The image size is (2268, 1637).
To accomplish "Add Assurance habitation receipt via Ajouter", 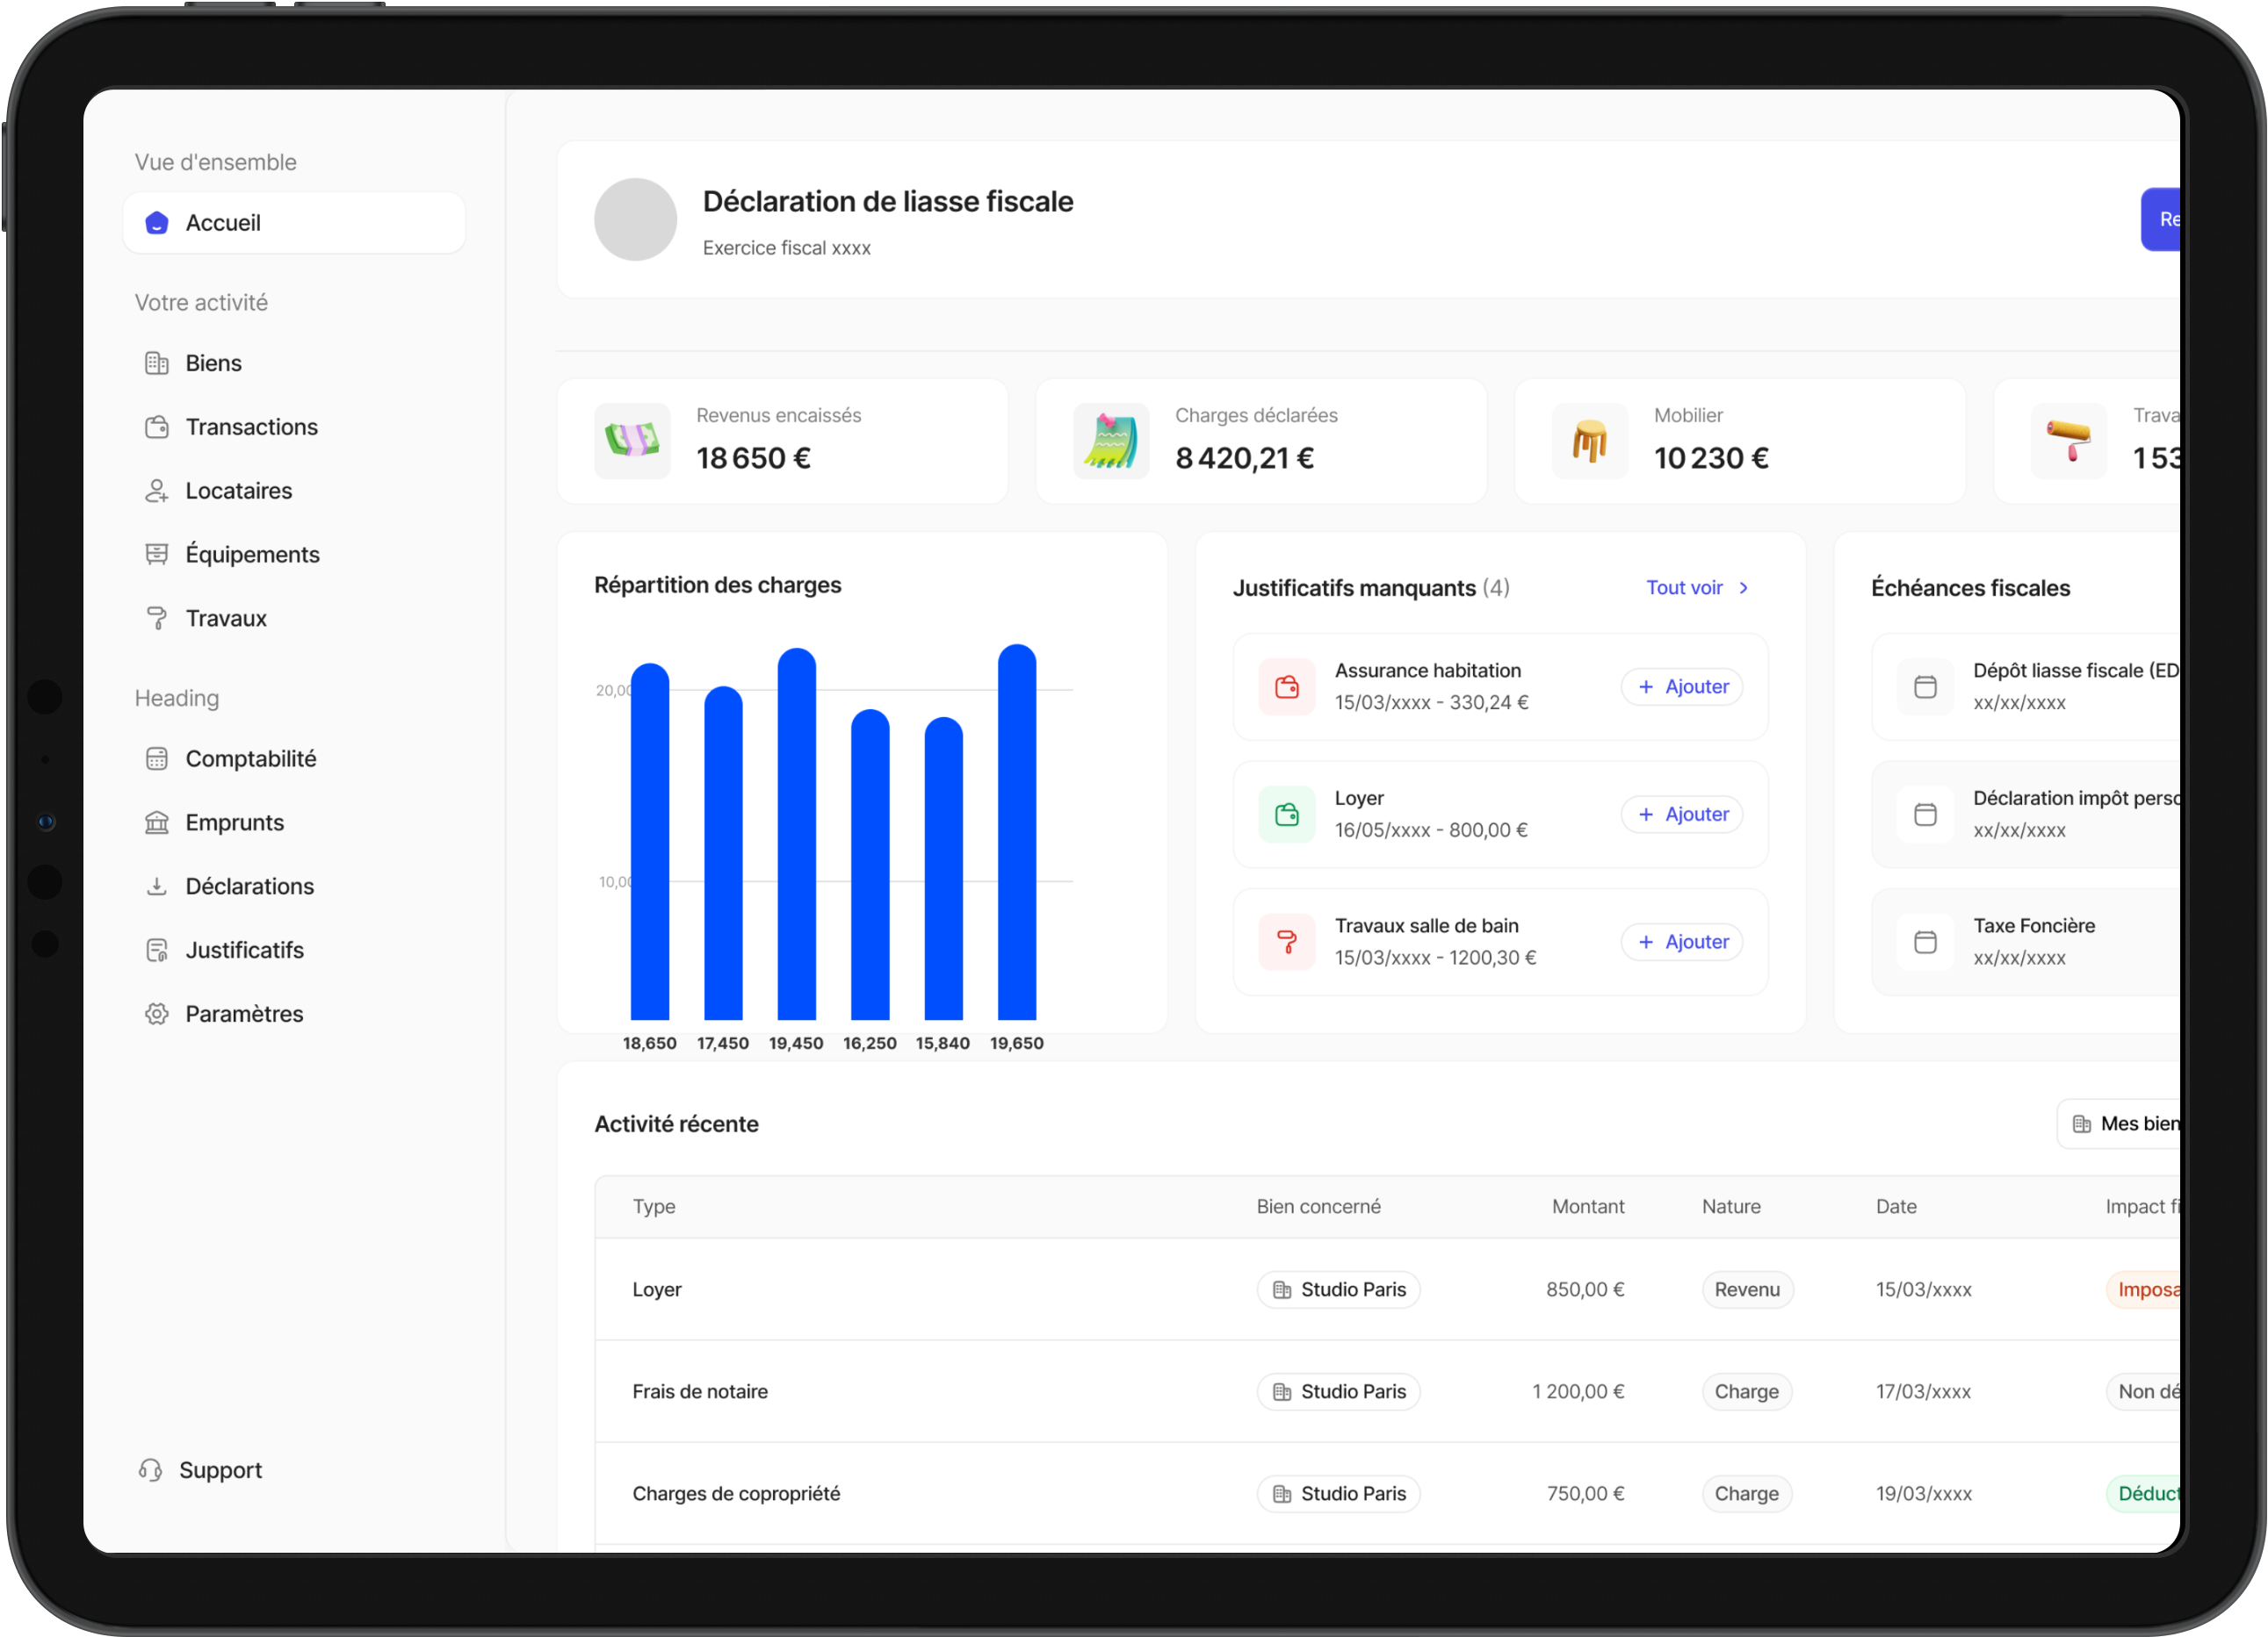I will tap(1681, 686).
